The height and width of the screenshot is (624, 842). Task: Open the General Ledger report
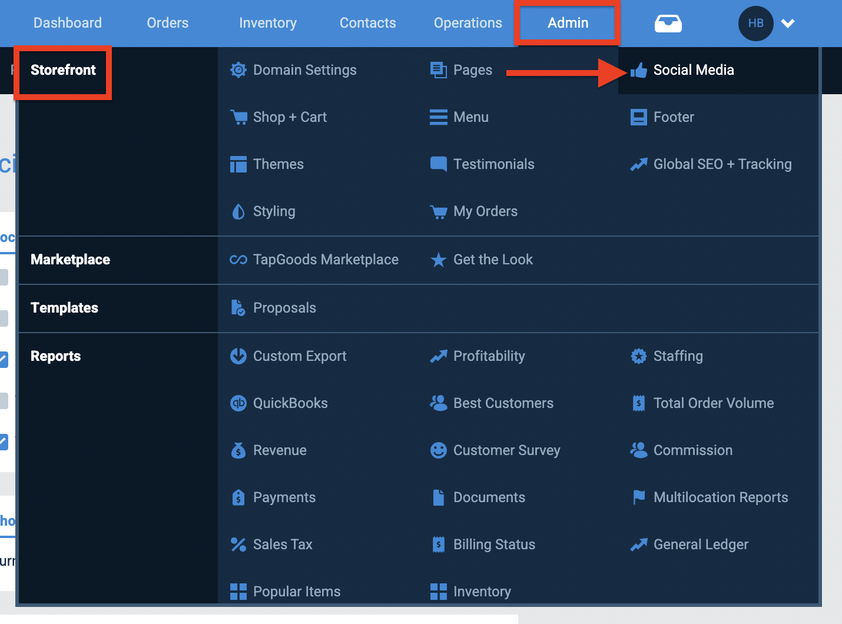point(701,545)
